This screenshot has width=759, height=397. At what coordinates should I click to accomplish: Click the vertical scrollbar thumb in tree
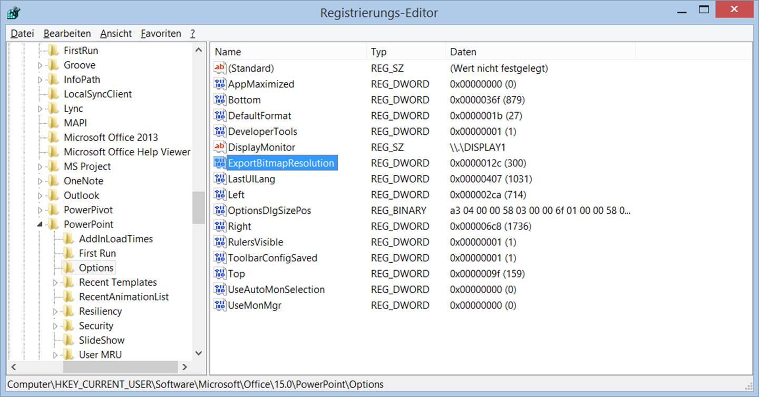coord(198,207)
